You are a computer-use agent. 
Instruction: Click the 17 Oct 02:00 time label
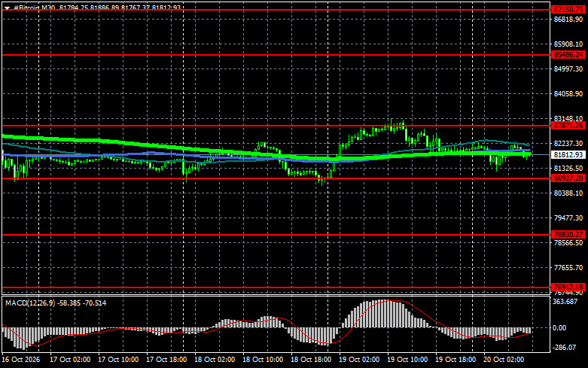(x=70, y=360)
